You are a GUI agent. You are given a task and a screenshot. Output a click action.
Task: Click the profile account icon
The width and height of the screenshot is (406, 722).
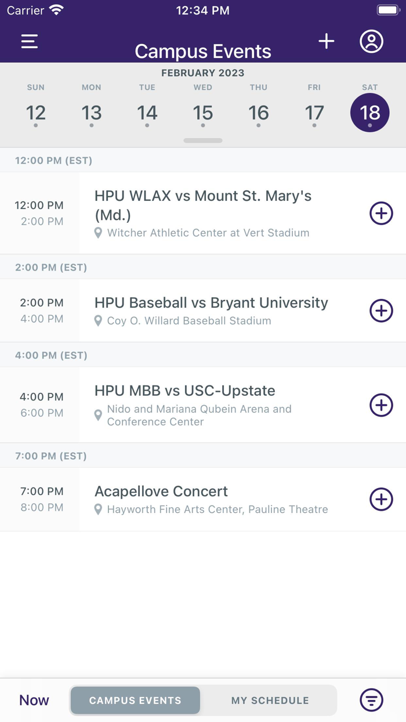(372, 41)
